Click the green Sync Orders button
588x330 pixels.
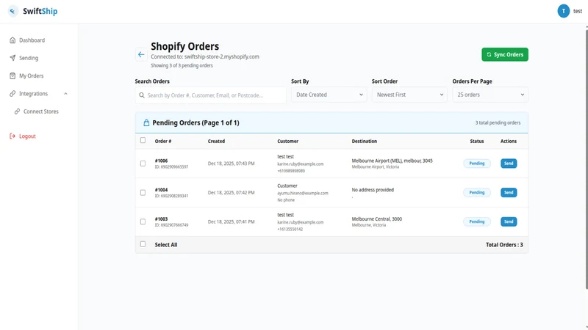point(505,54)
